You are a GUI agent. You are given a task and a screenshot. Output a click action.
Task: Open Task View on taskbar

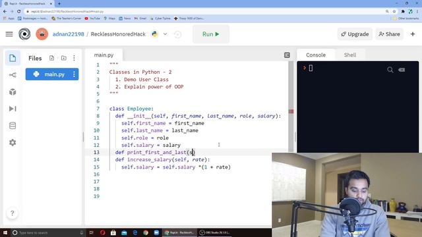[92, 232]
